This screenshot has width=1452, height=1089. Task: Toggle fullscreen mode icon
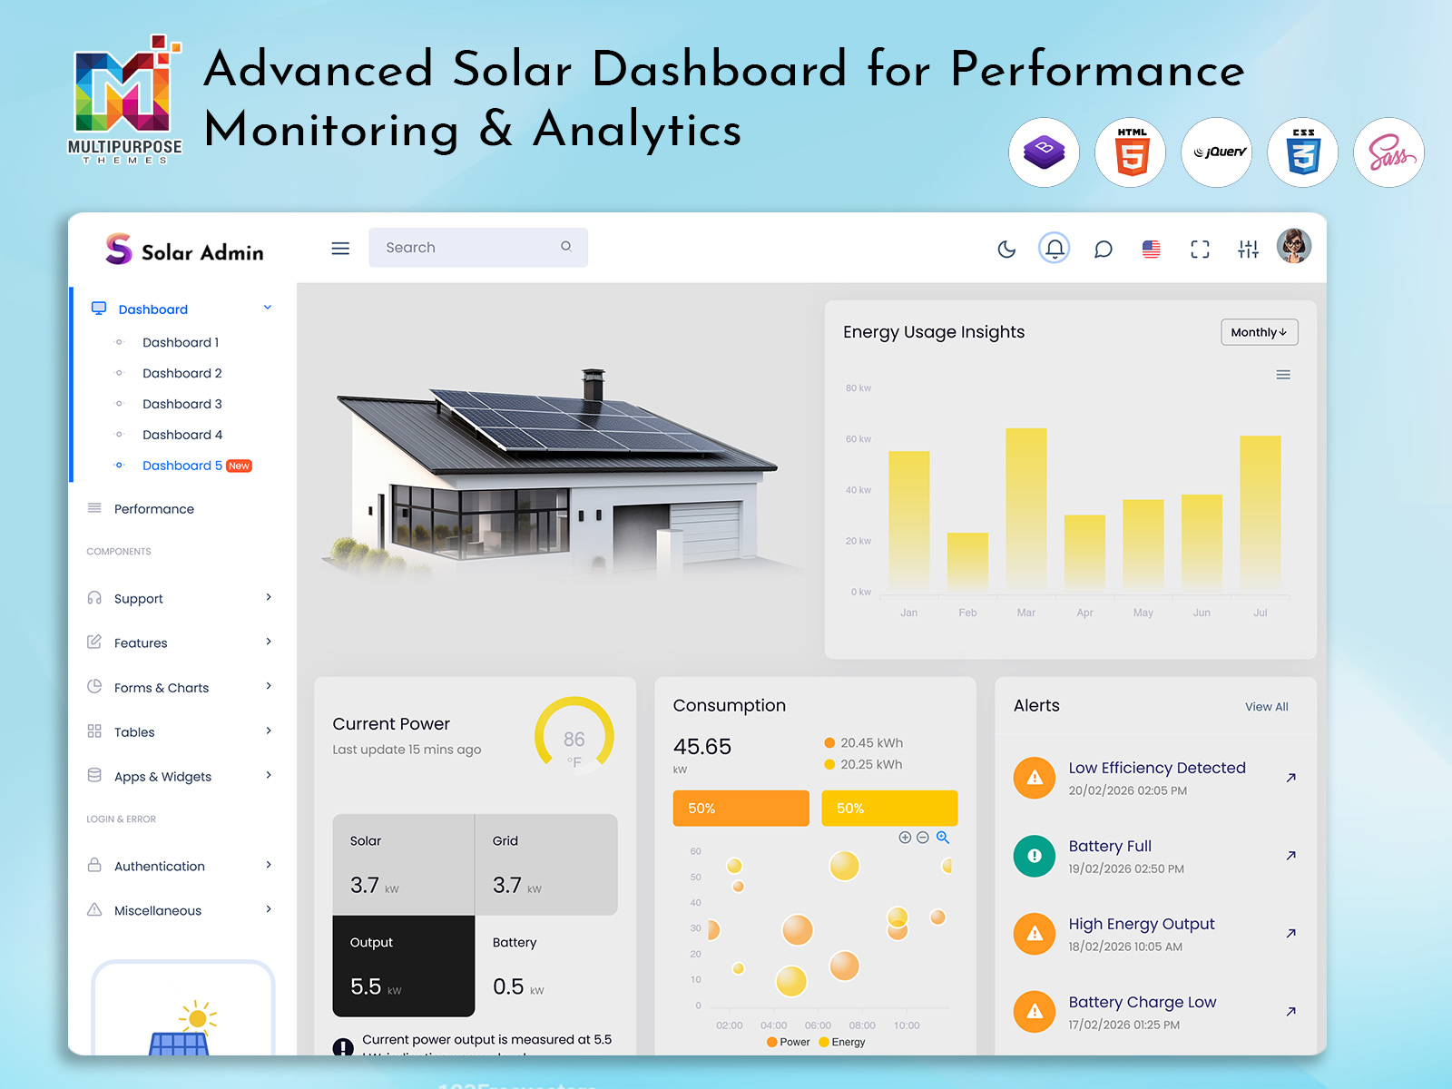pos(1200,249)
